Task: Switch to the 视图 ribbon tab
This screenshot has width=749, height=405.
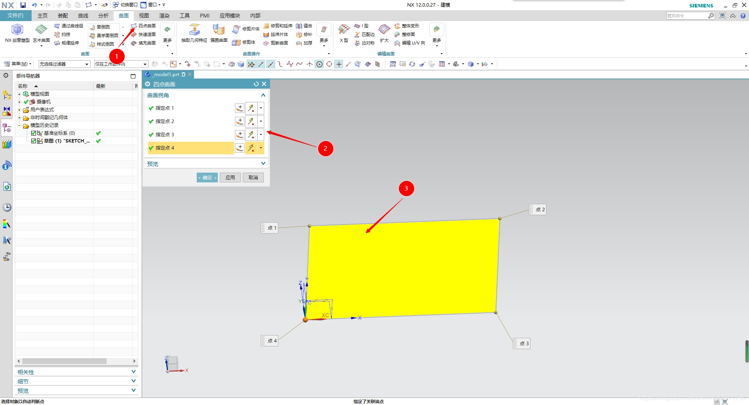Action: click(144, 16)
